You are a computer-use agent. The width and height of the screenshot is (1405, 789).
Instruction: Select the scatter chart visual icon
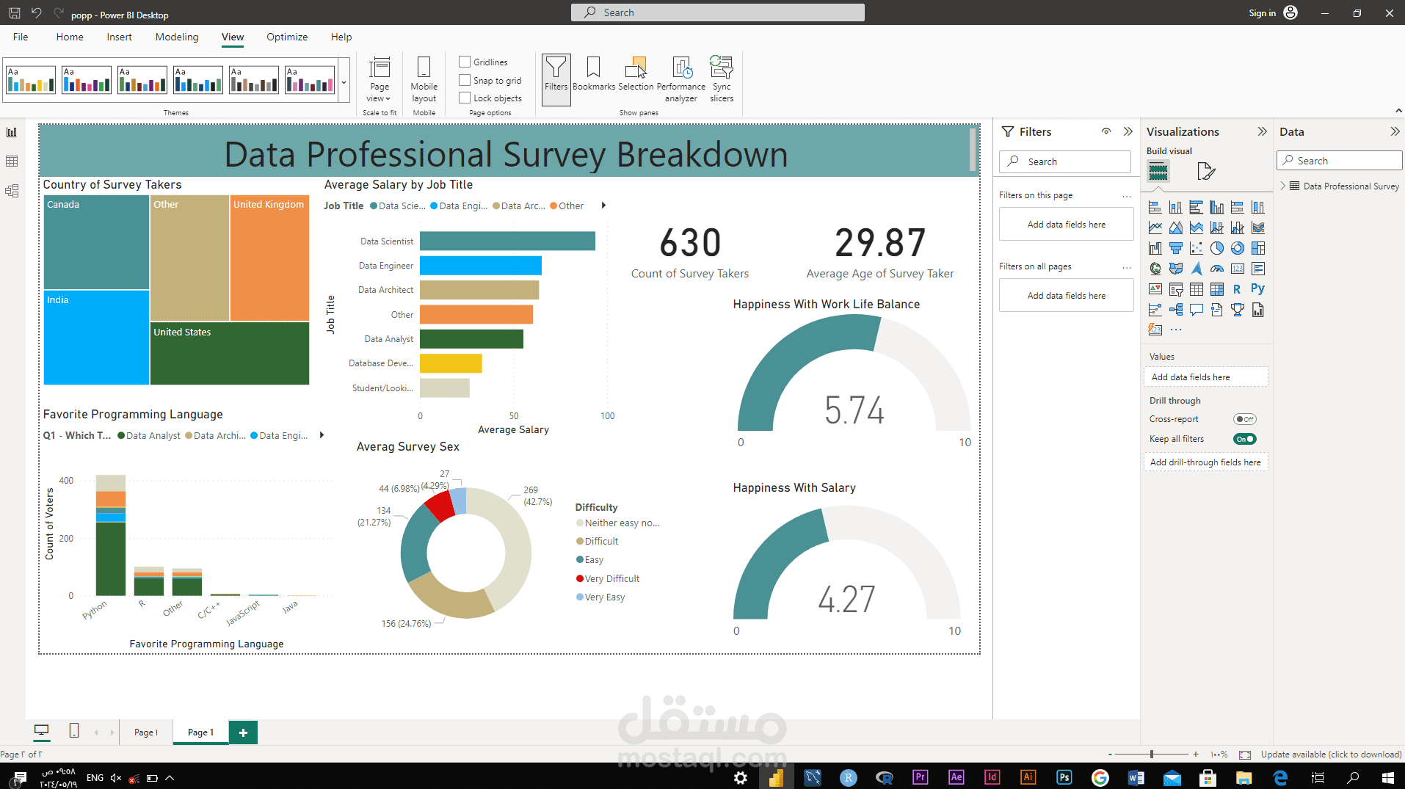(x=1196, y=249)
